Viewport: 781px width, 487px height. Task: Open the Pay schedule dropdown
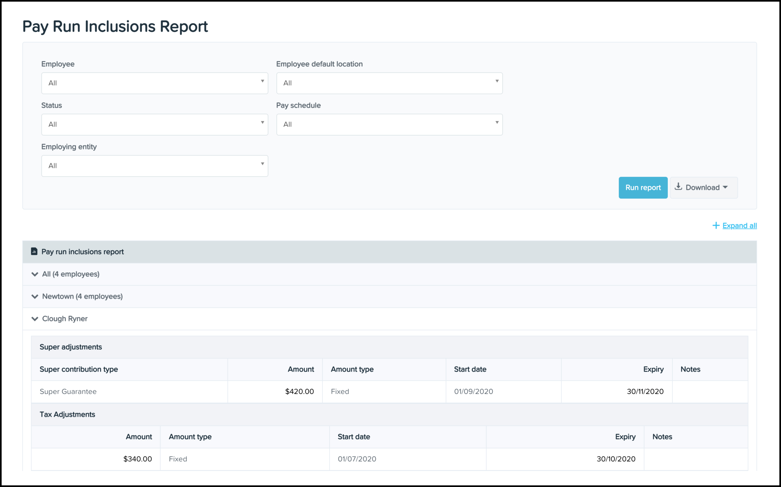tap(389, 124)
